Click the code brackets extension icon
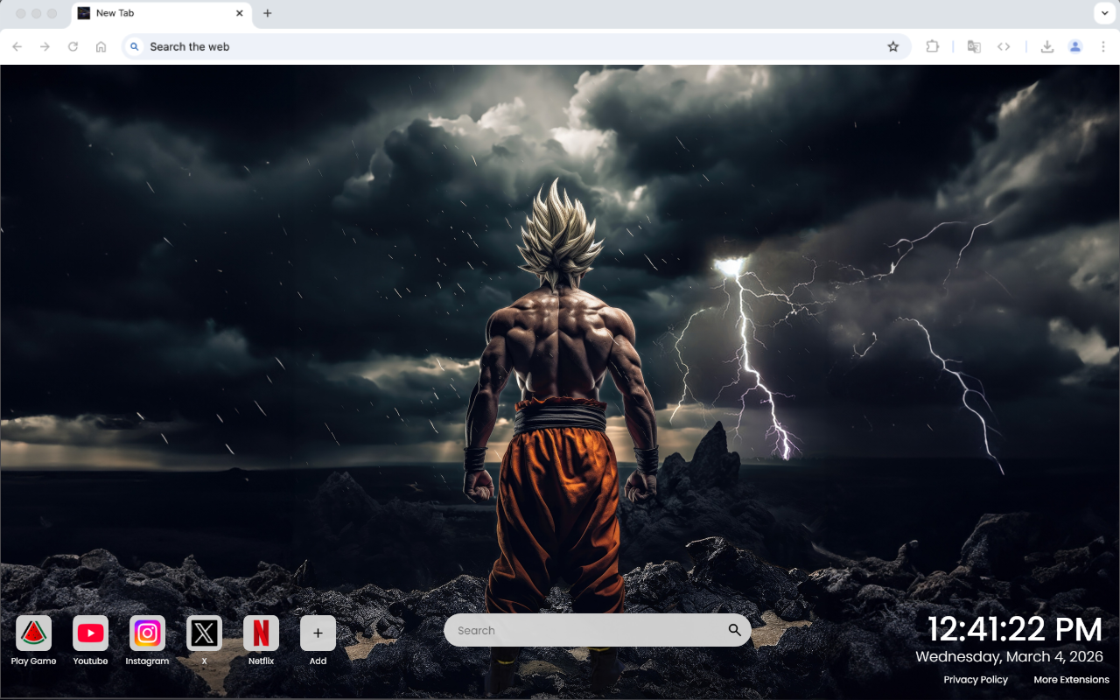 (x=1004, y=46)
